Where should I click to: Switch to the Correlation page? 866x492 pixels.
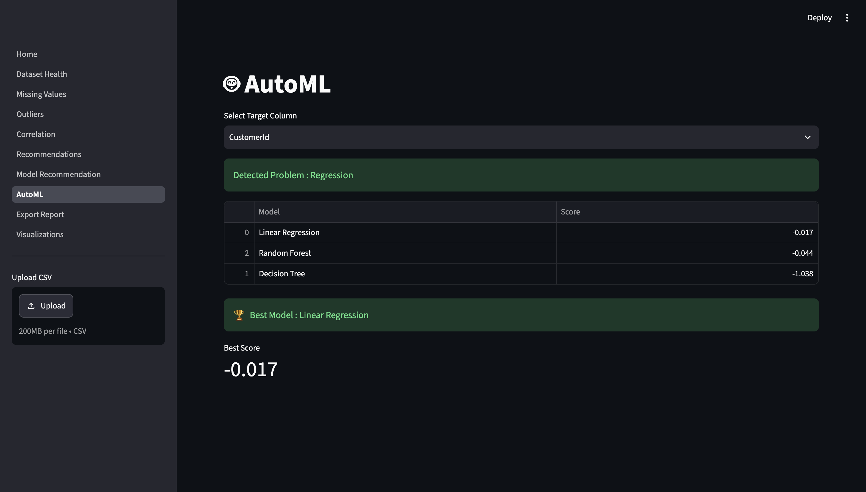pos(36,134)
